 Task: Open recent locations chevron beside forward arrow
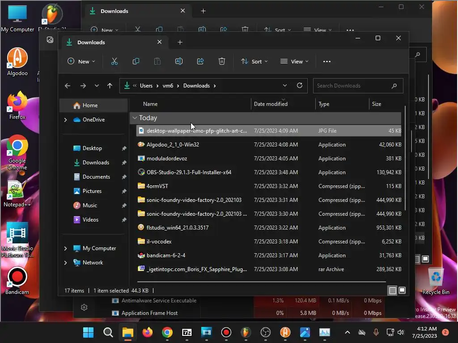coord(97,86)
